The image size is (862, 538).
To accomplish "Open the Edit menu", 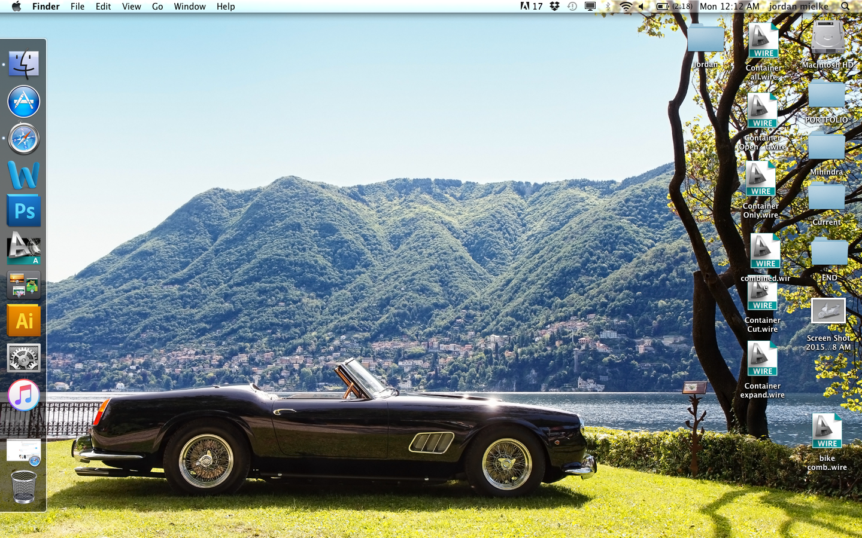I will 103,7.
